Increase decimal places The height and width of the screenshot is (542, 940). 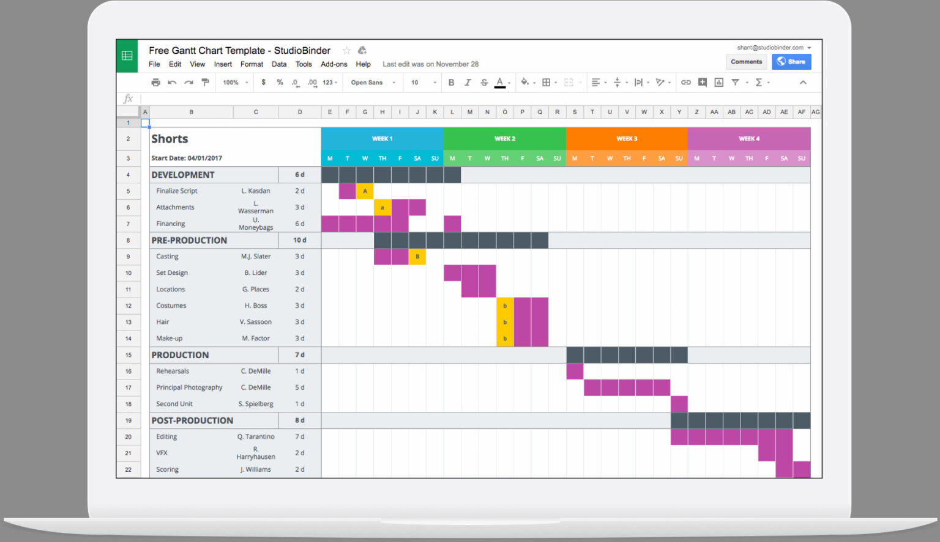pyautogui.click(x=312, y=82)
